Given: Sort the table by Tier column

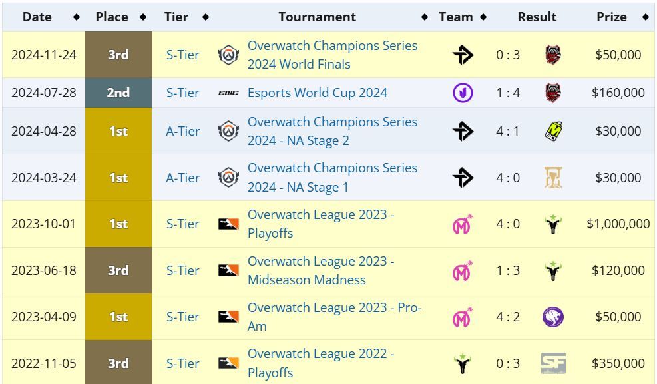Looking at the screenshot, I should [x=206, y=17].
